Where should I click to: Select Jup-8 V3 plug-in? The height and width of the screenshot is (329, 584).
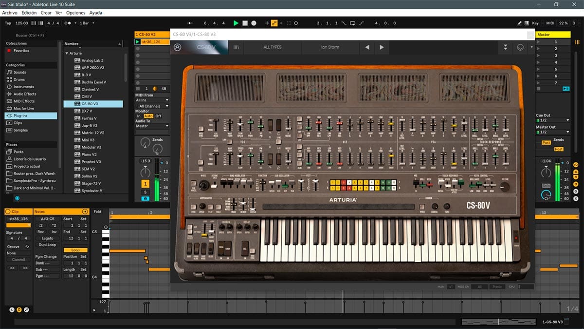click(x=90, y=126)
